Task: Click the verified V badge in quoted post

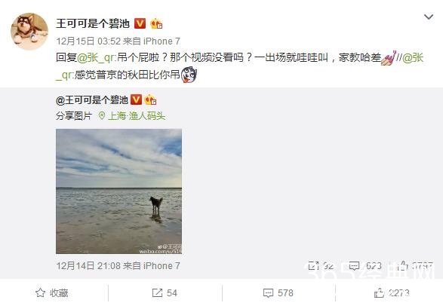Action: click(136, 99)
